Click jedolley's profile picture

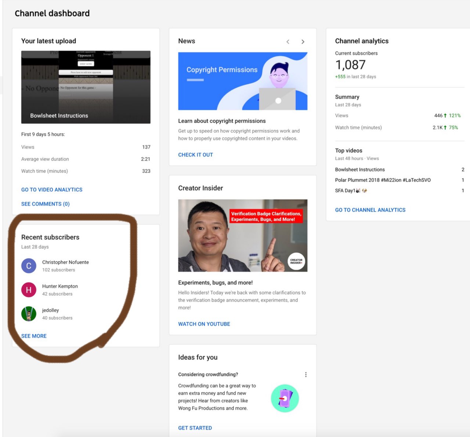tap(29, 314)
